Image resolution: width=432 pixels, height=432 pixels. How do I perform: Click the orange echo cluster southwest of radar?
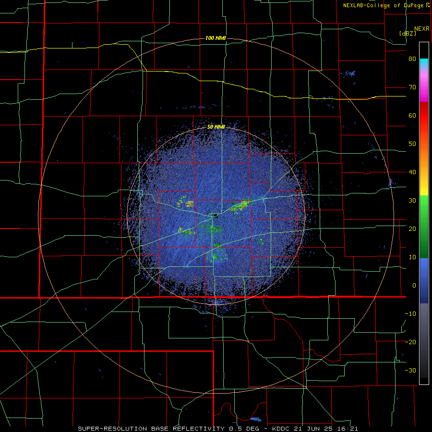point(186,232)
